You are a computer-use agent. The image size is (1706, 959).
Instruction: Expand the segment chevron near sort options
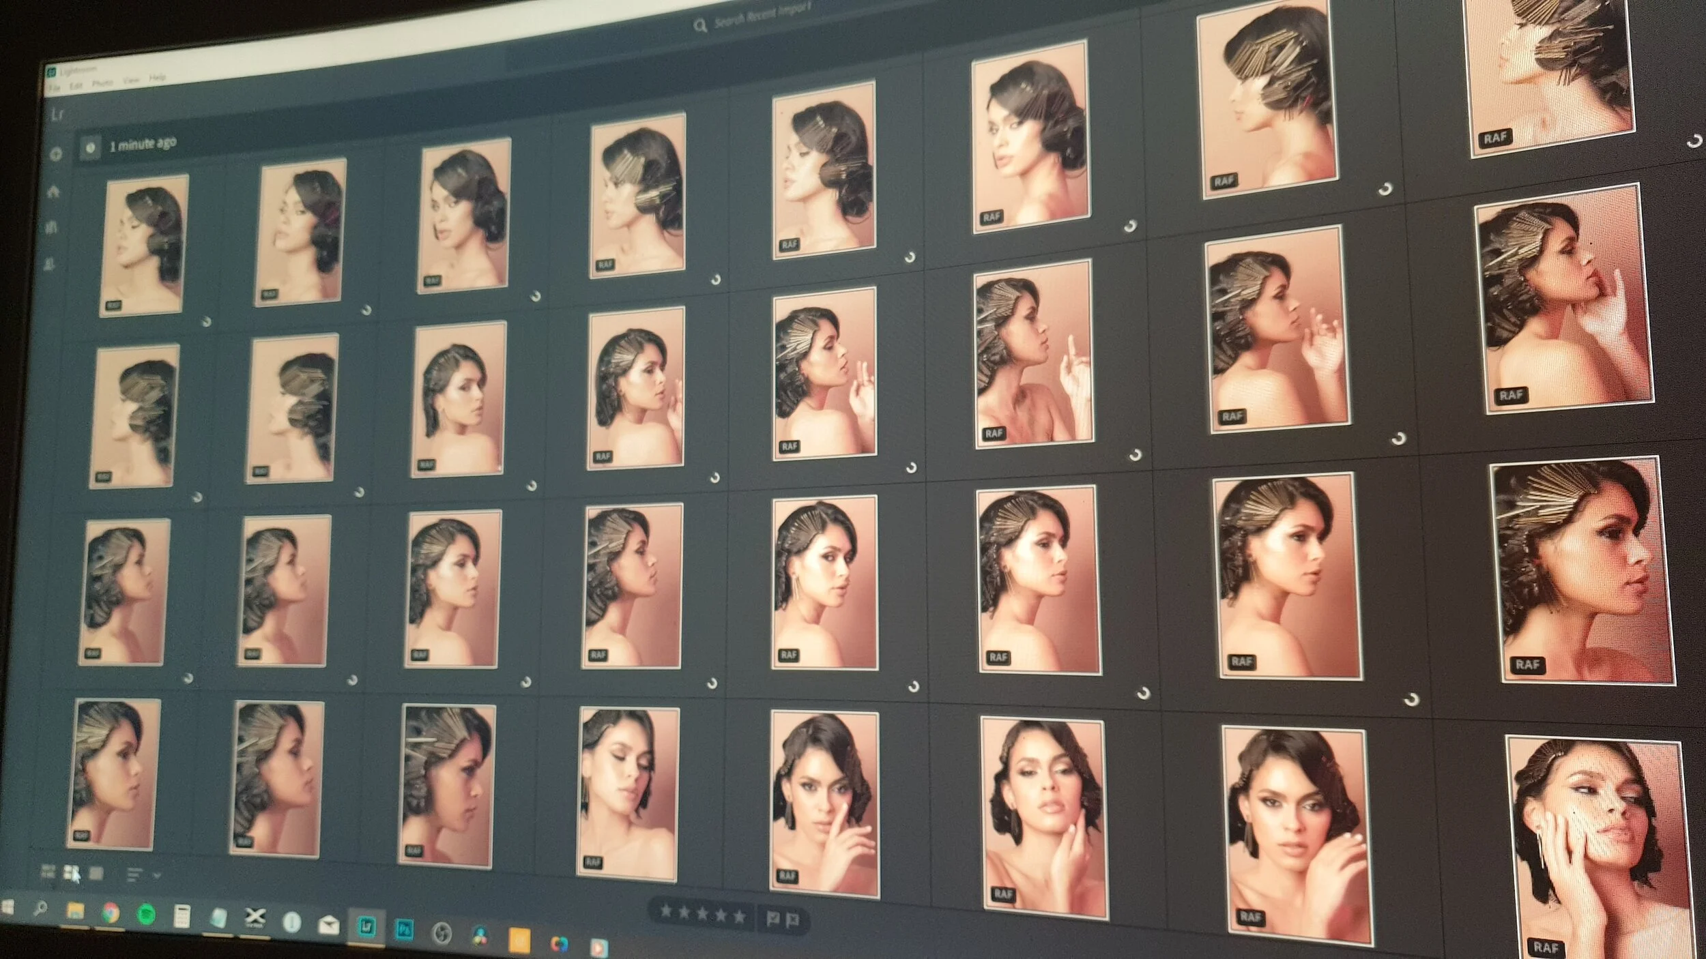[156, 878]
